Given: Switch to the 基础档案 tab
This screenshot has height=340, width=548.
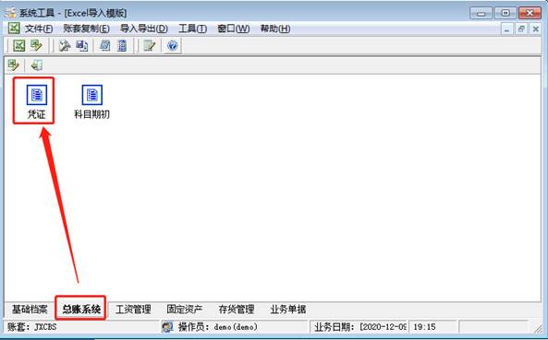Looking at the screenshot, I should click(x=30, y=310).
